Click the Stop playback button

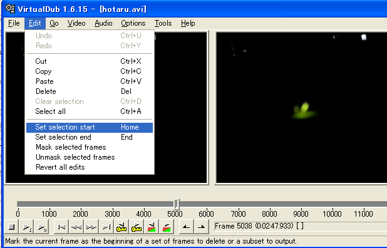pos(11,227)
